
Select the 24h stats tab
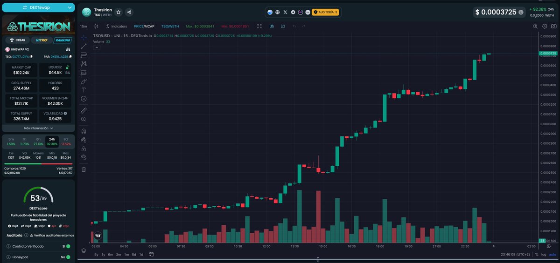[x=52, y=142]
